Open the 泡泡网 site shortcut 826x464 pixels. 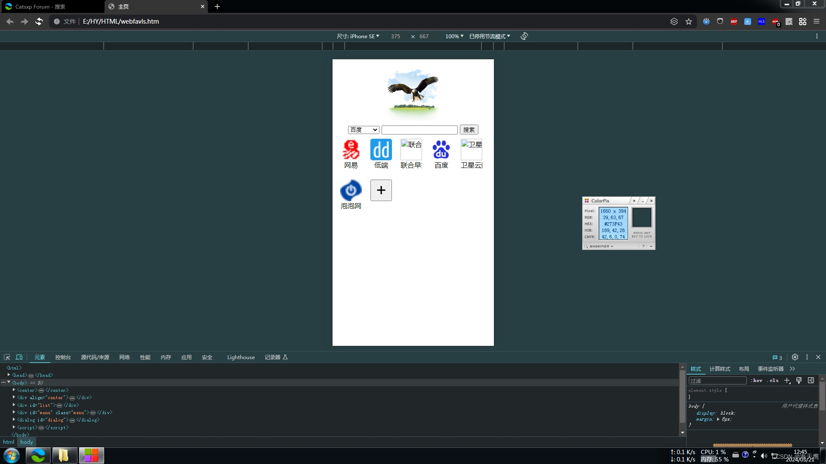pyautogui.click(x=351, y=195)
